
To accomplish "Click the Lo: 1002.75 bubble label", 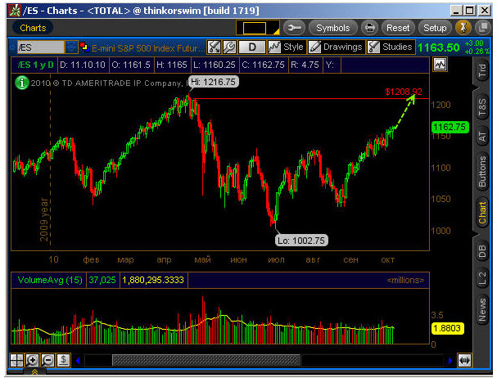I will point(301,241).
